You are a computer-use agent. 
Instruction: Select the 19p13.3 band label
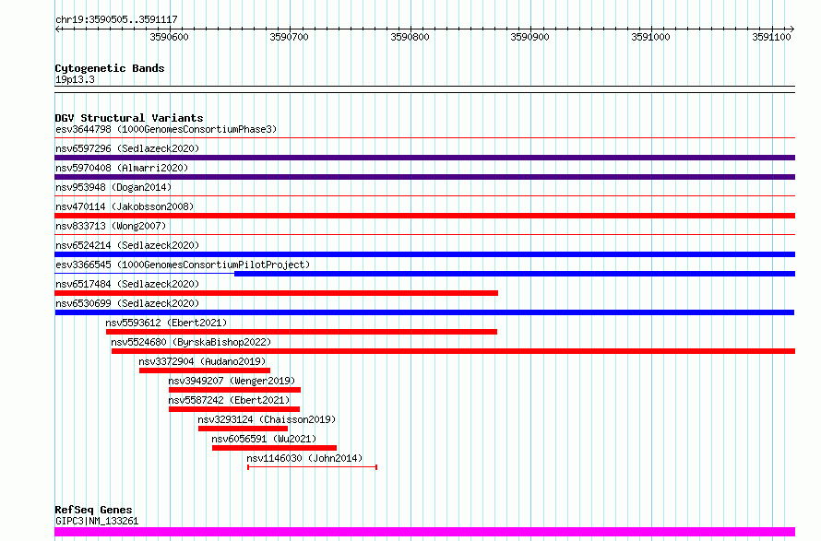tap(75, 79)
